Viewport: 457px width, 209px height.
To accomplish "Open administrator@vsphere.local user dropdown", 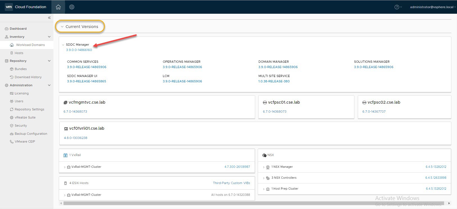I will (x=432, y=7).
